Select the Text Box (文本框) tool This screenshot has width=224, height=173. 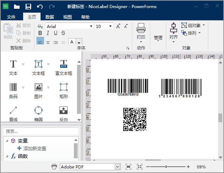pyautogui.click(x=38, y=68)
